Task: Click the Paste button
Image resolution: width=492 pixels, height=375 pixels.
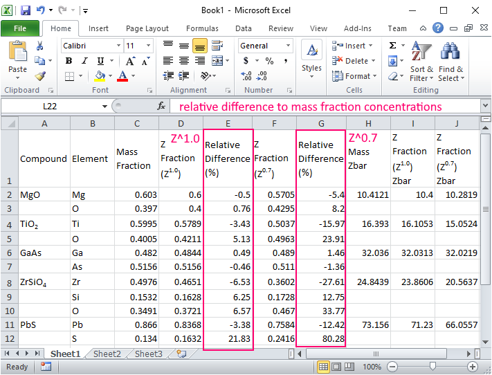Action: click(x=17, y=59)
